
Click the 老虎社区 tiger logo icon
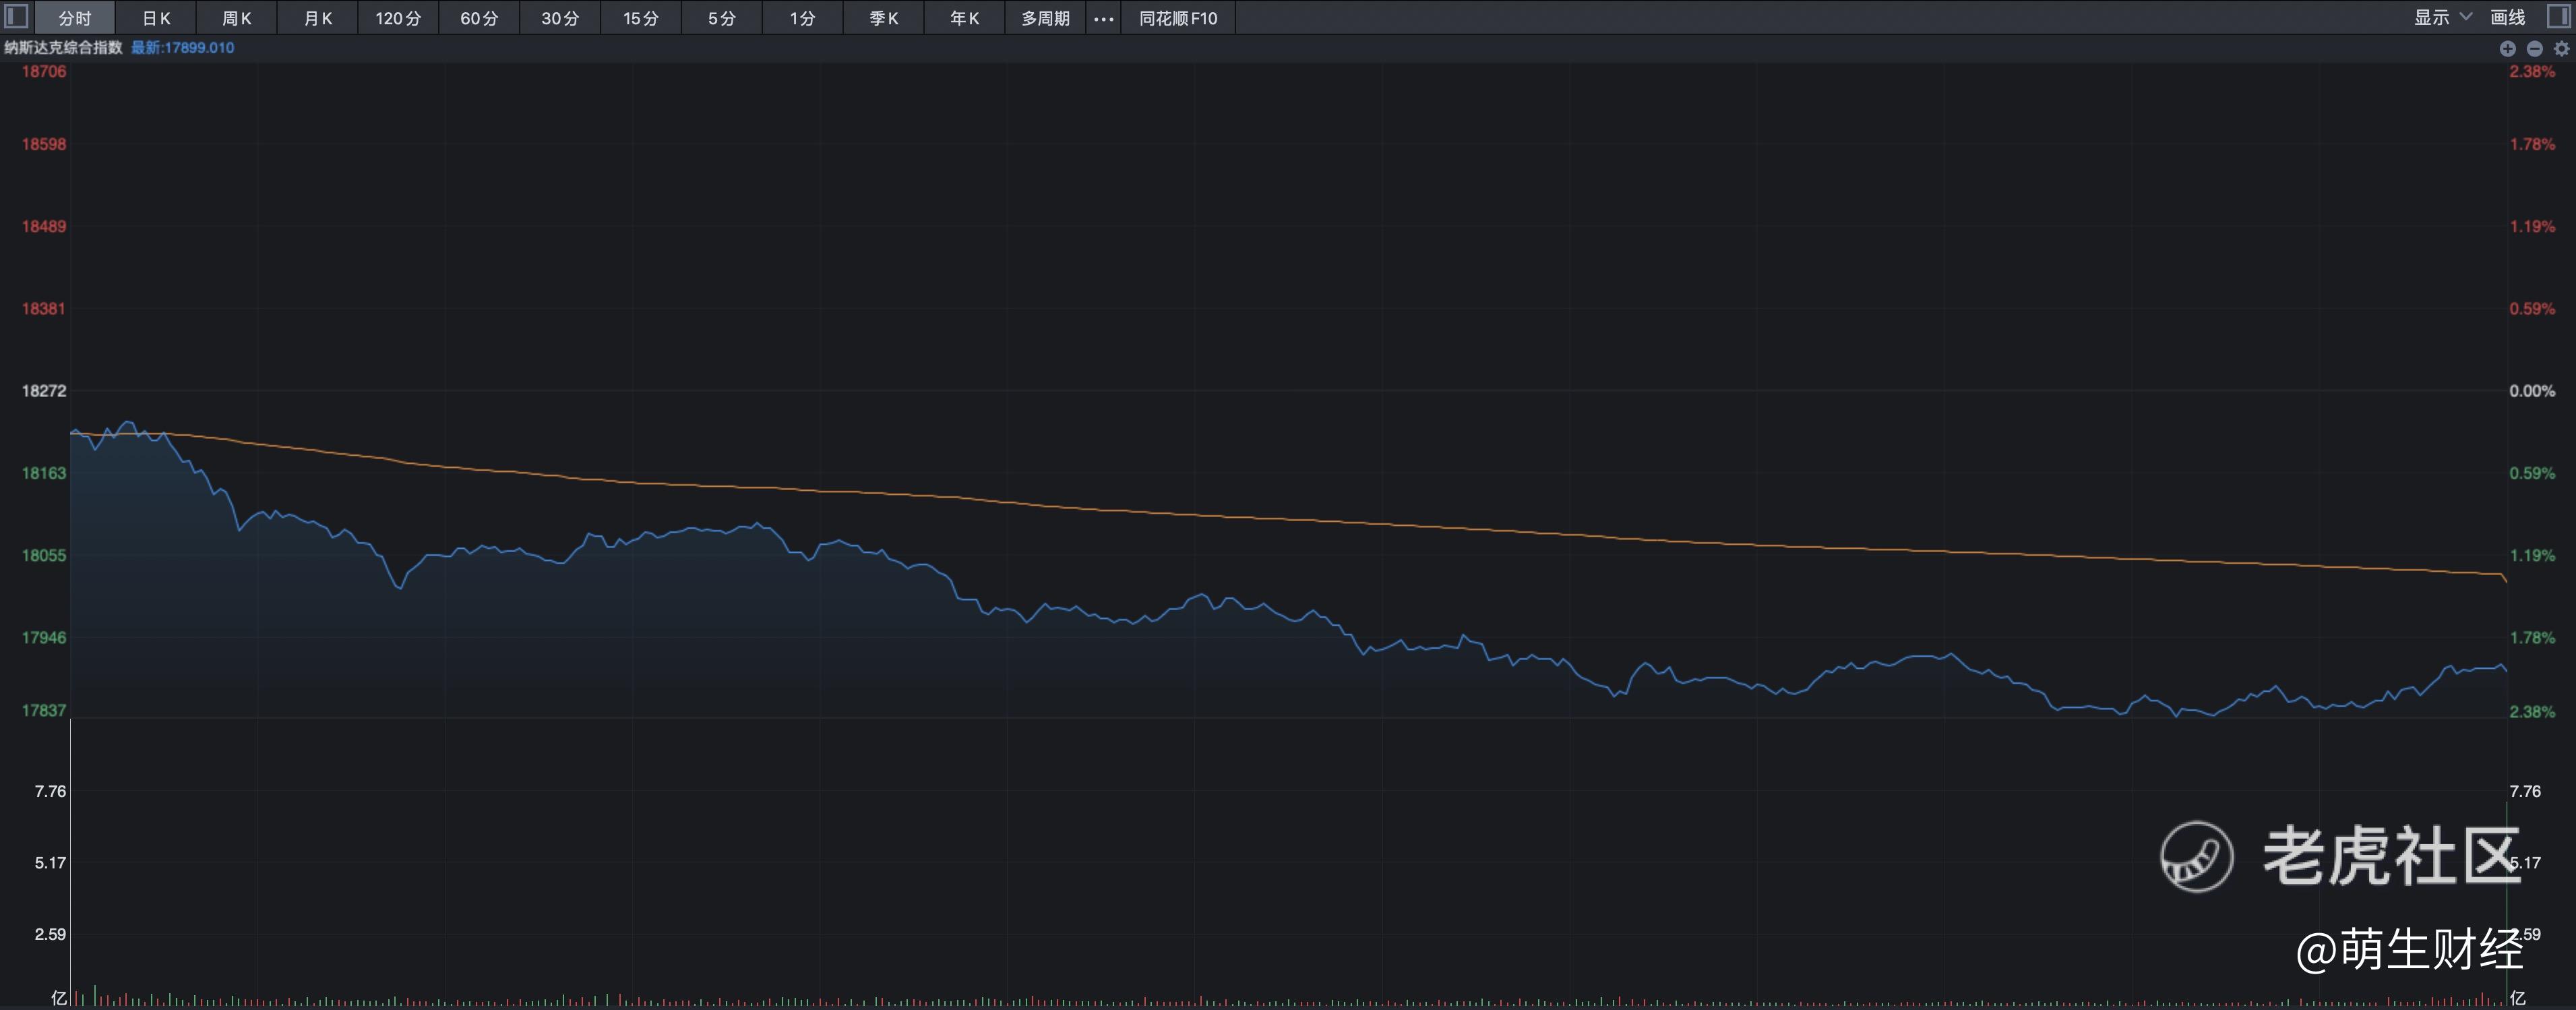[x=2196, y=856]
